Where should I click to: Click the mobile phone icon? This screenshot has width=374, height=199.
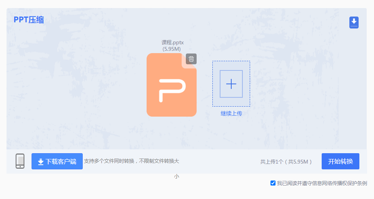(x=20, y=161)
